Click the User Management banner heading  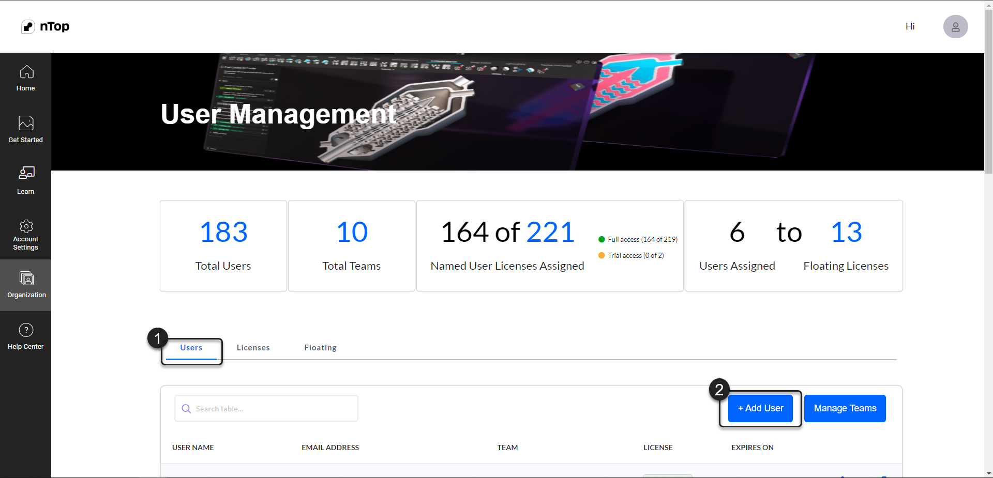(x=278, y=114)
